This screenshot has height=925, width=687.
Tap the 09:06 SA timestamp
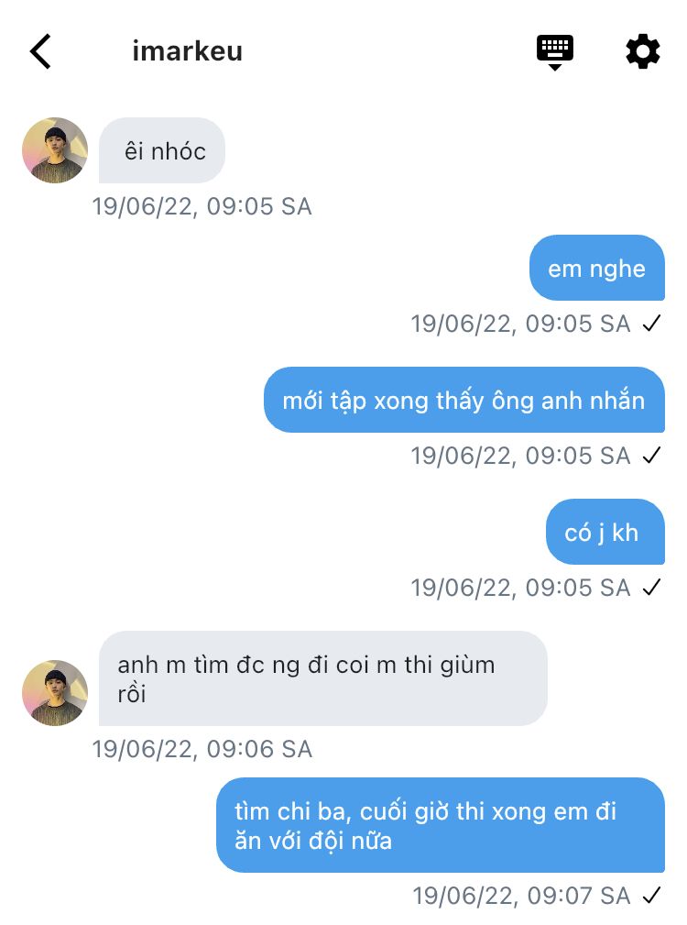click(202, 750)
